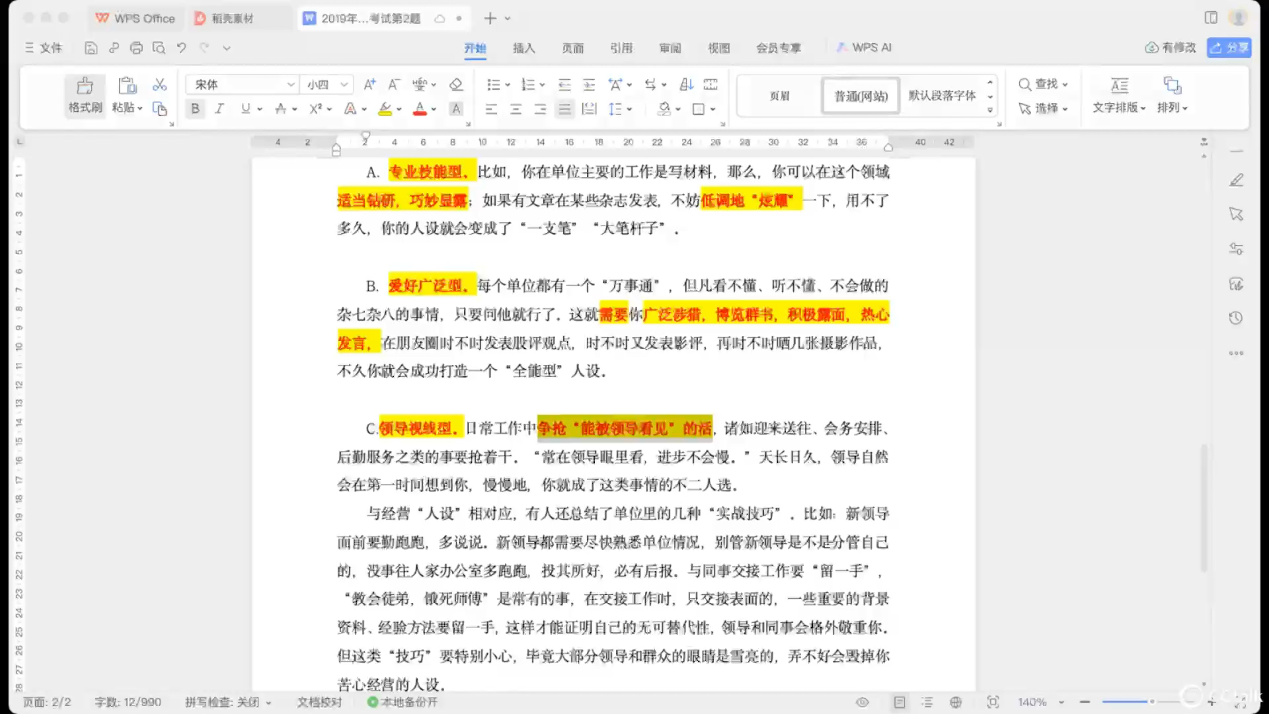Click 有修改 cloud sync status
The image size is (1269, 714).
(x=1171, y=48)
